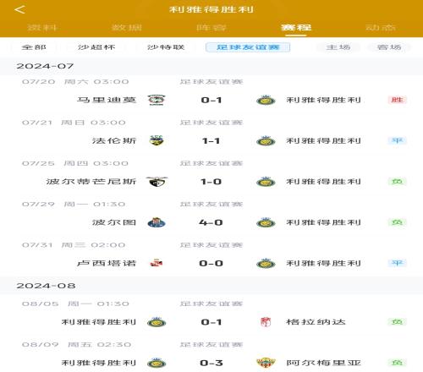This screenshot has height=372, width=423.
Task: Open the 4-0 波尔图 match score
Action: (211, 222)
